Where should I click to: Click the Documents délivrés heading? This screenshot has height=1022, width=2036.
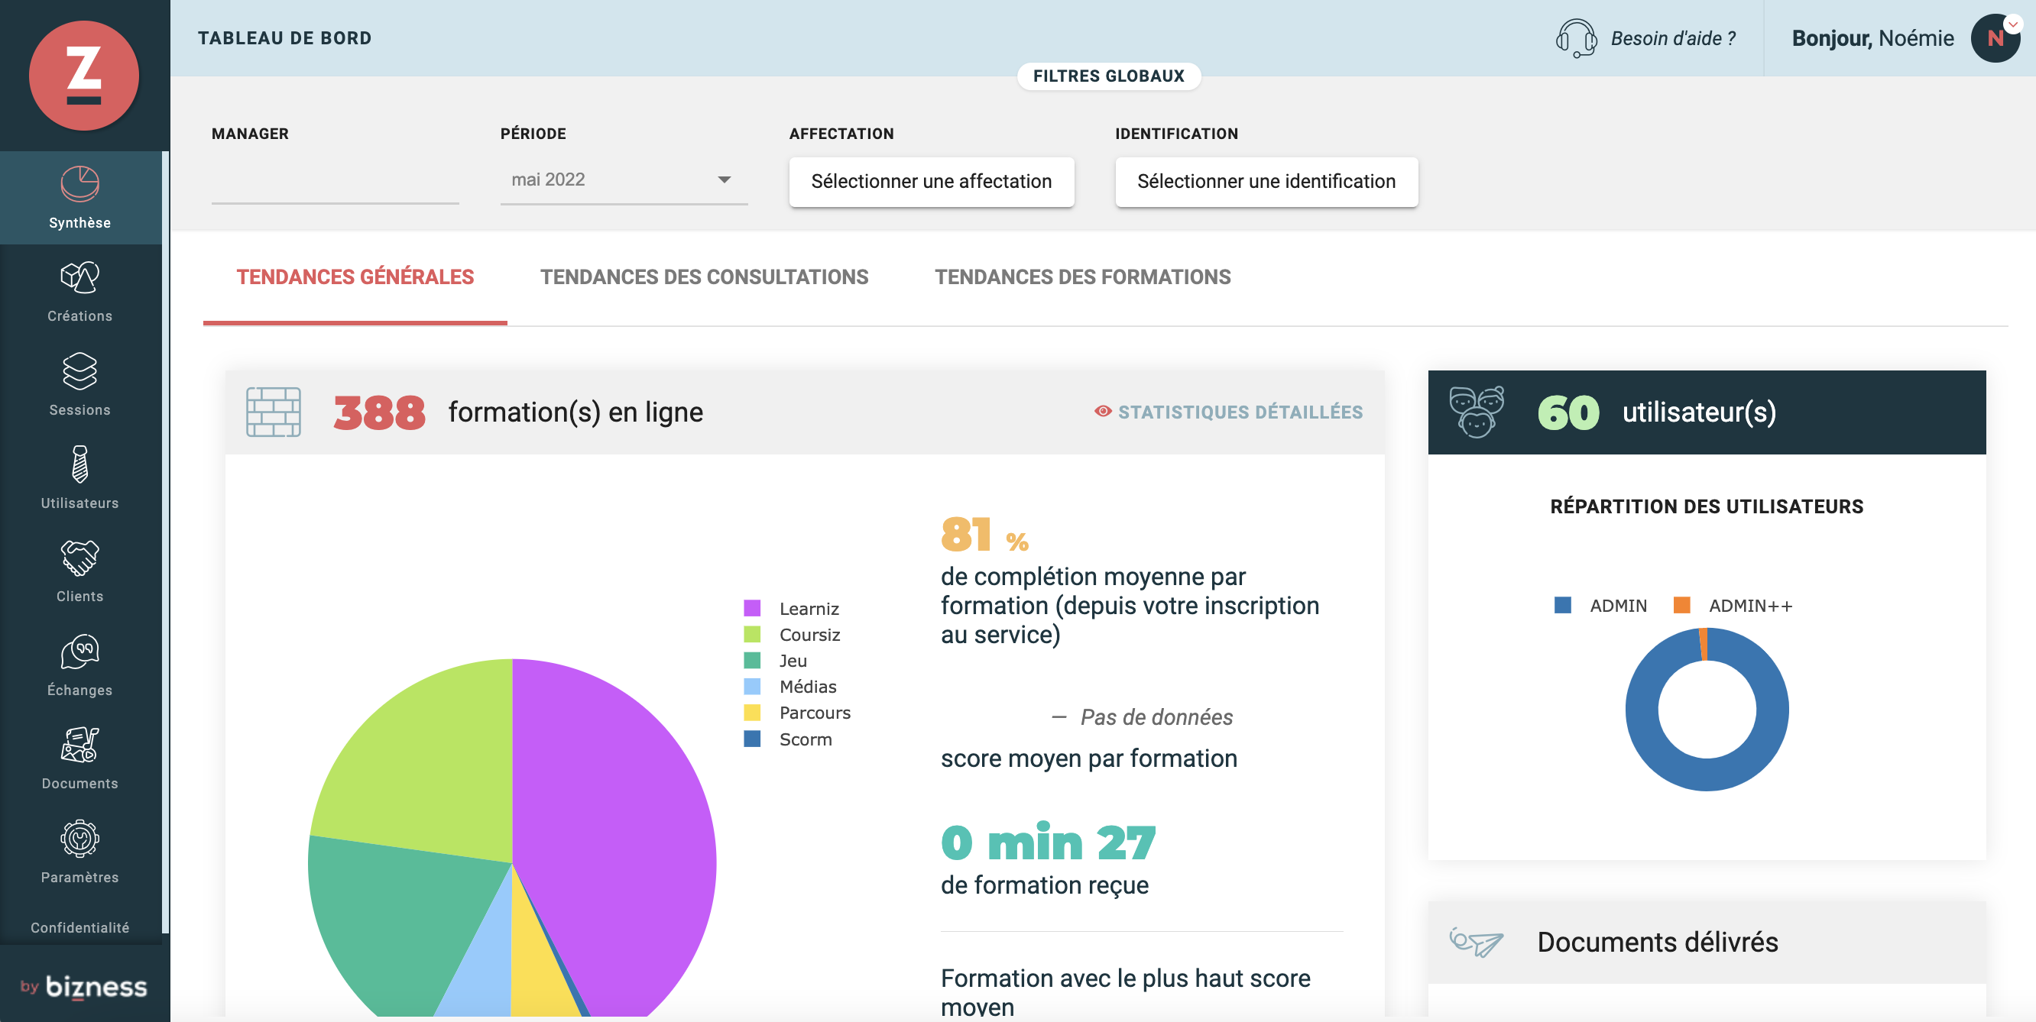tap(1658, 943)
